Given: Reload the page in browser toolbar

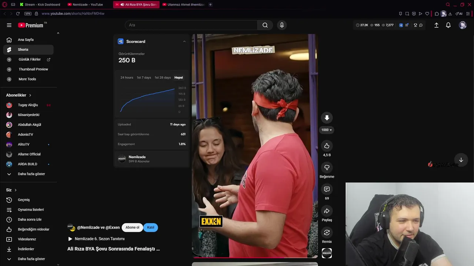Looking at the screenshot, I should 18,14.
